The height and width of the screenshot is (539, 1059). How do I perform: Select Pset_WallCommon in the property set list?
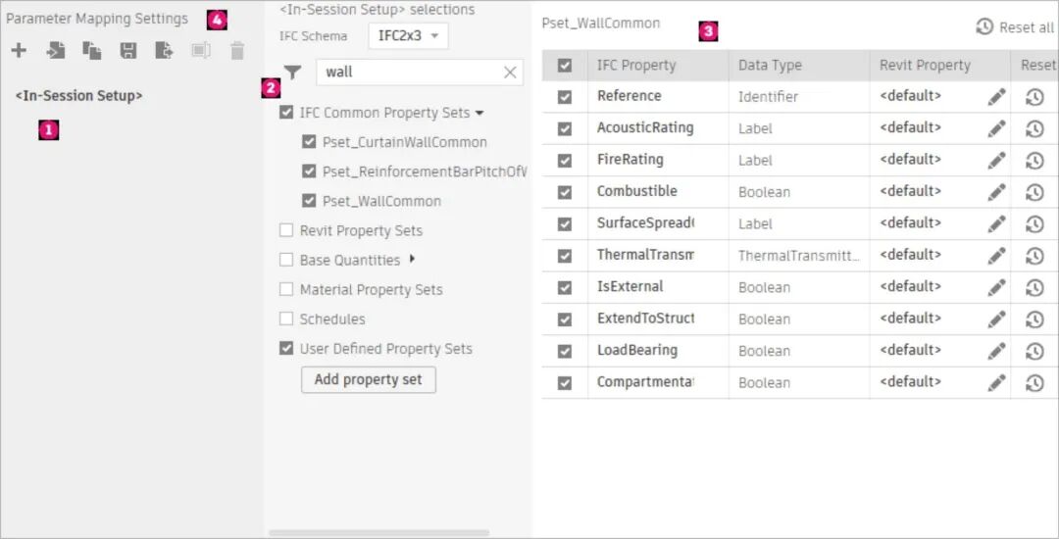coord(381,201)
